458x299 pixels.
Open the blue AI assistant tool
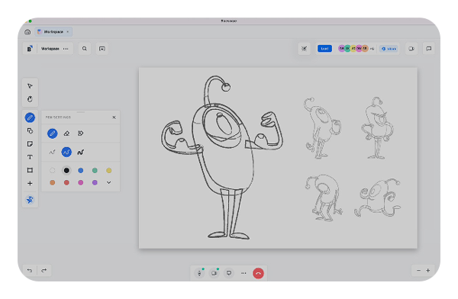pyautogui.click(x=30, y=200)
